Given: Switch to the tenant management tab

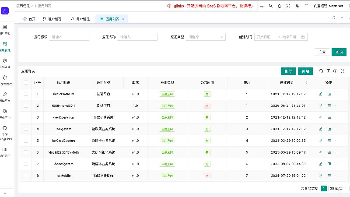Looking at the screenshot, I should click(x=52, y=19).
